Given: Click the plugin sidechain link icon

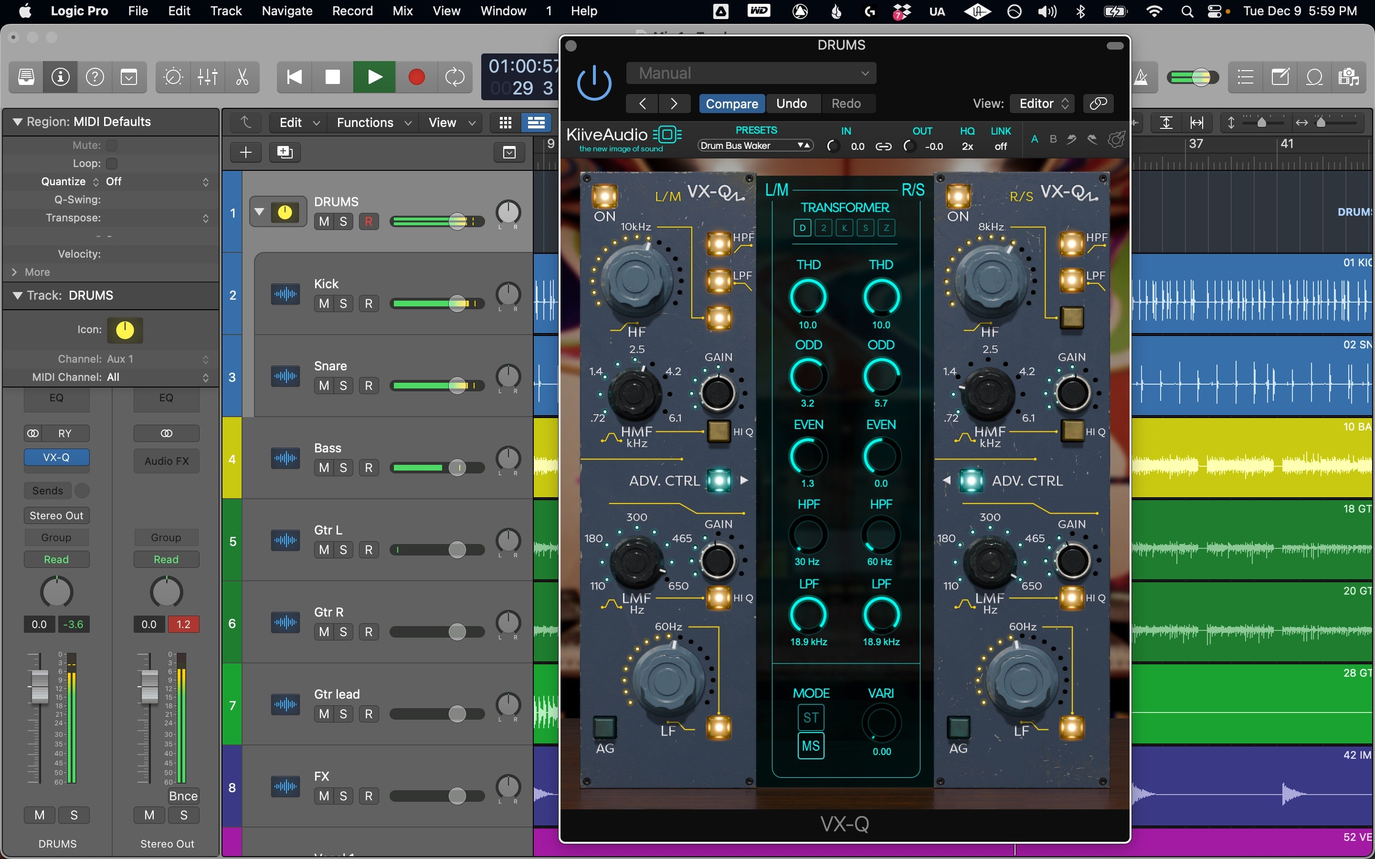Looking at the screenshot, I should click(x=1098, y=104).
